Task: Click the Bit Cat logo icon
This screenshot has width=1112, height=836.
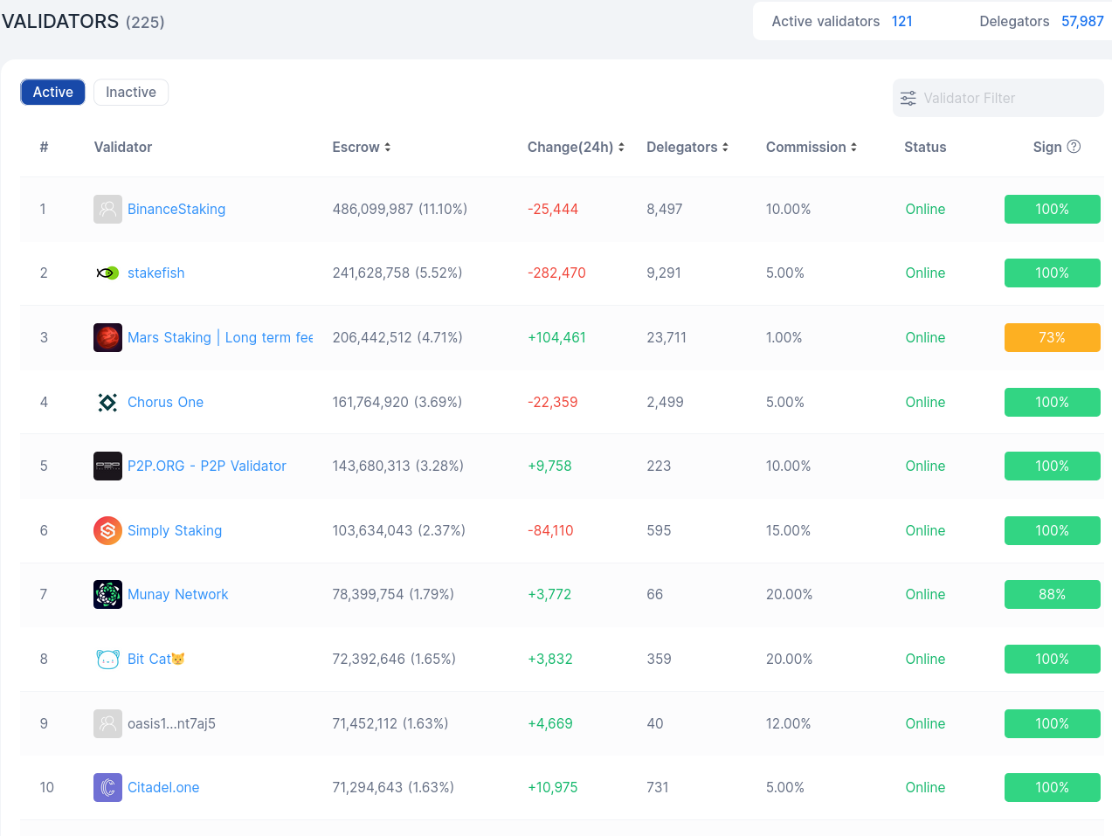Action: pos(107,660)
